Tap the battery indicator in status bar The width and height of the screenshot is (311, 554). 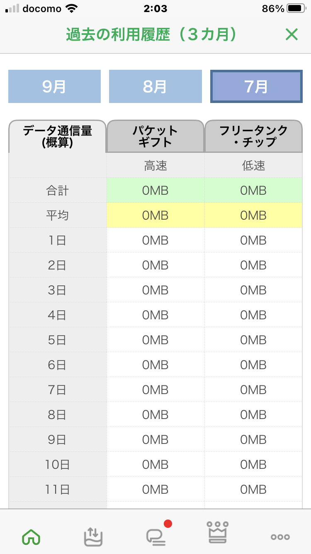(296, 8)
